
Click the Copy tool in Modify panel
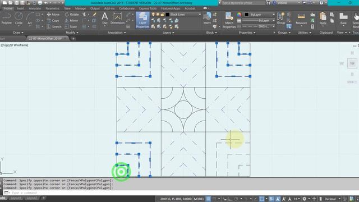pyautogui.click(x=53, y=20)
